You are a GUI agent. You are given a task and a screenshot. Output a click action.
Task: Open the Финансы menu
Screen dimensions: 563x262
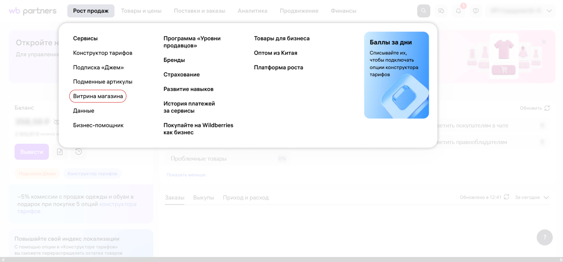click(343, 11)
